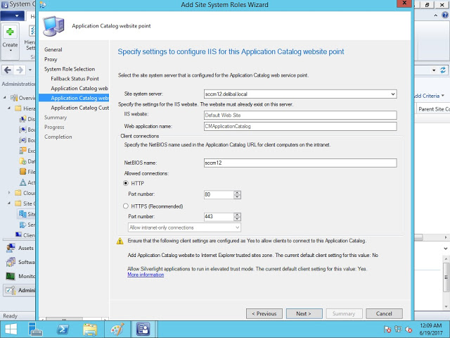Screen dimensions: 450x338
Task: Open the Assets workspace icon
Action: [x=11, y=248]
